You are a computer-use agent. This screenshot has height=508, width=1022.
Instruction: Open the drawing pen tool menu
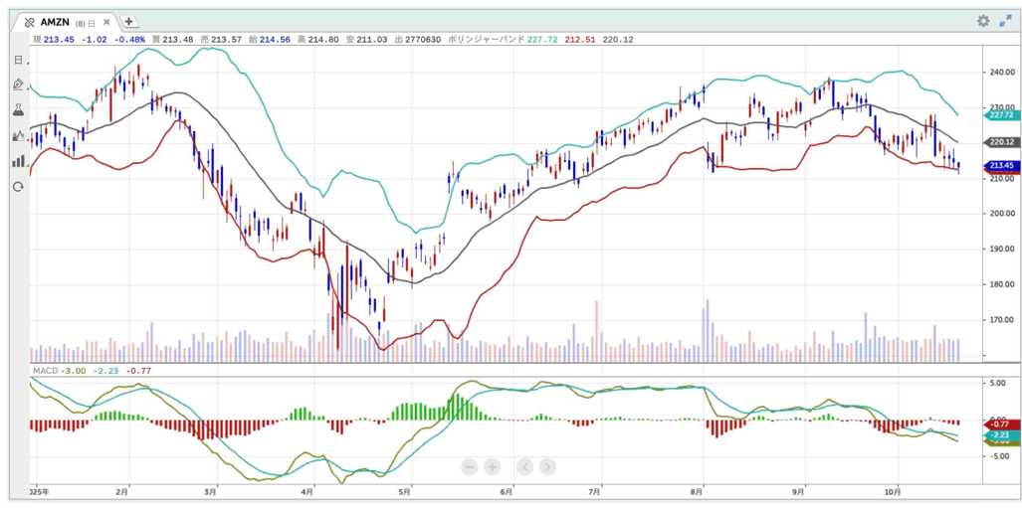(18, 85)
